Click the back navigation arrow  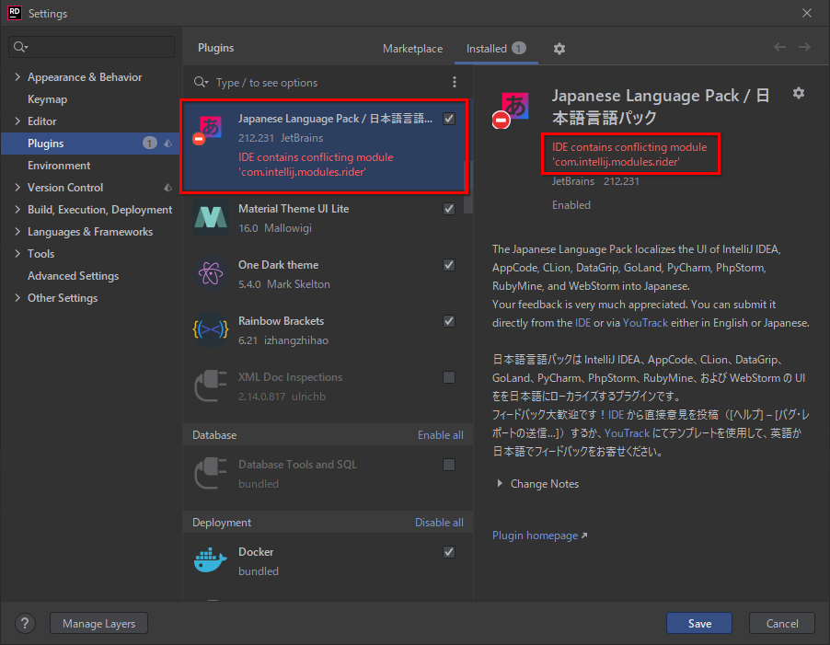point(779,47)
